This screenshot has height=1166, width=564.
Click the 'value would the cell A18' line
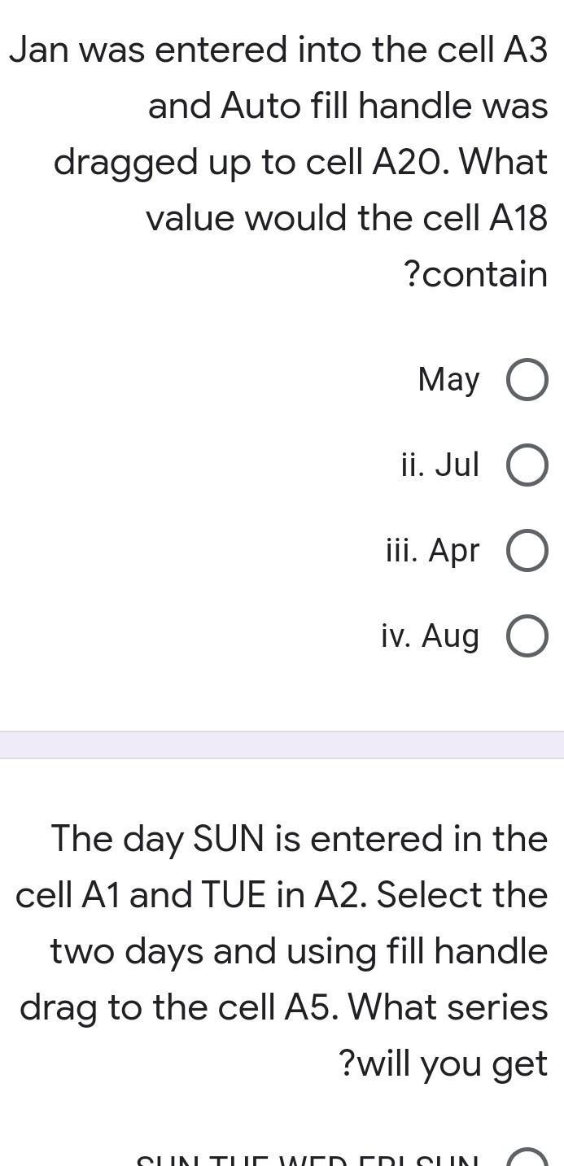click(347, 218)
